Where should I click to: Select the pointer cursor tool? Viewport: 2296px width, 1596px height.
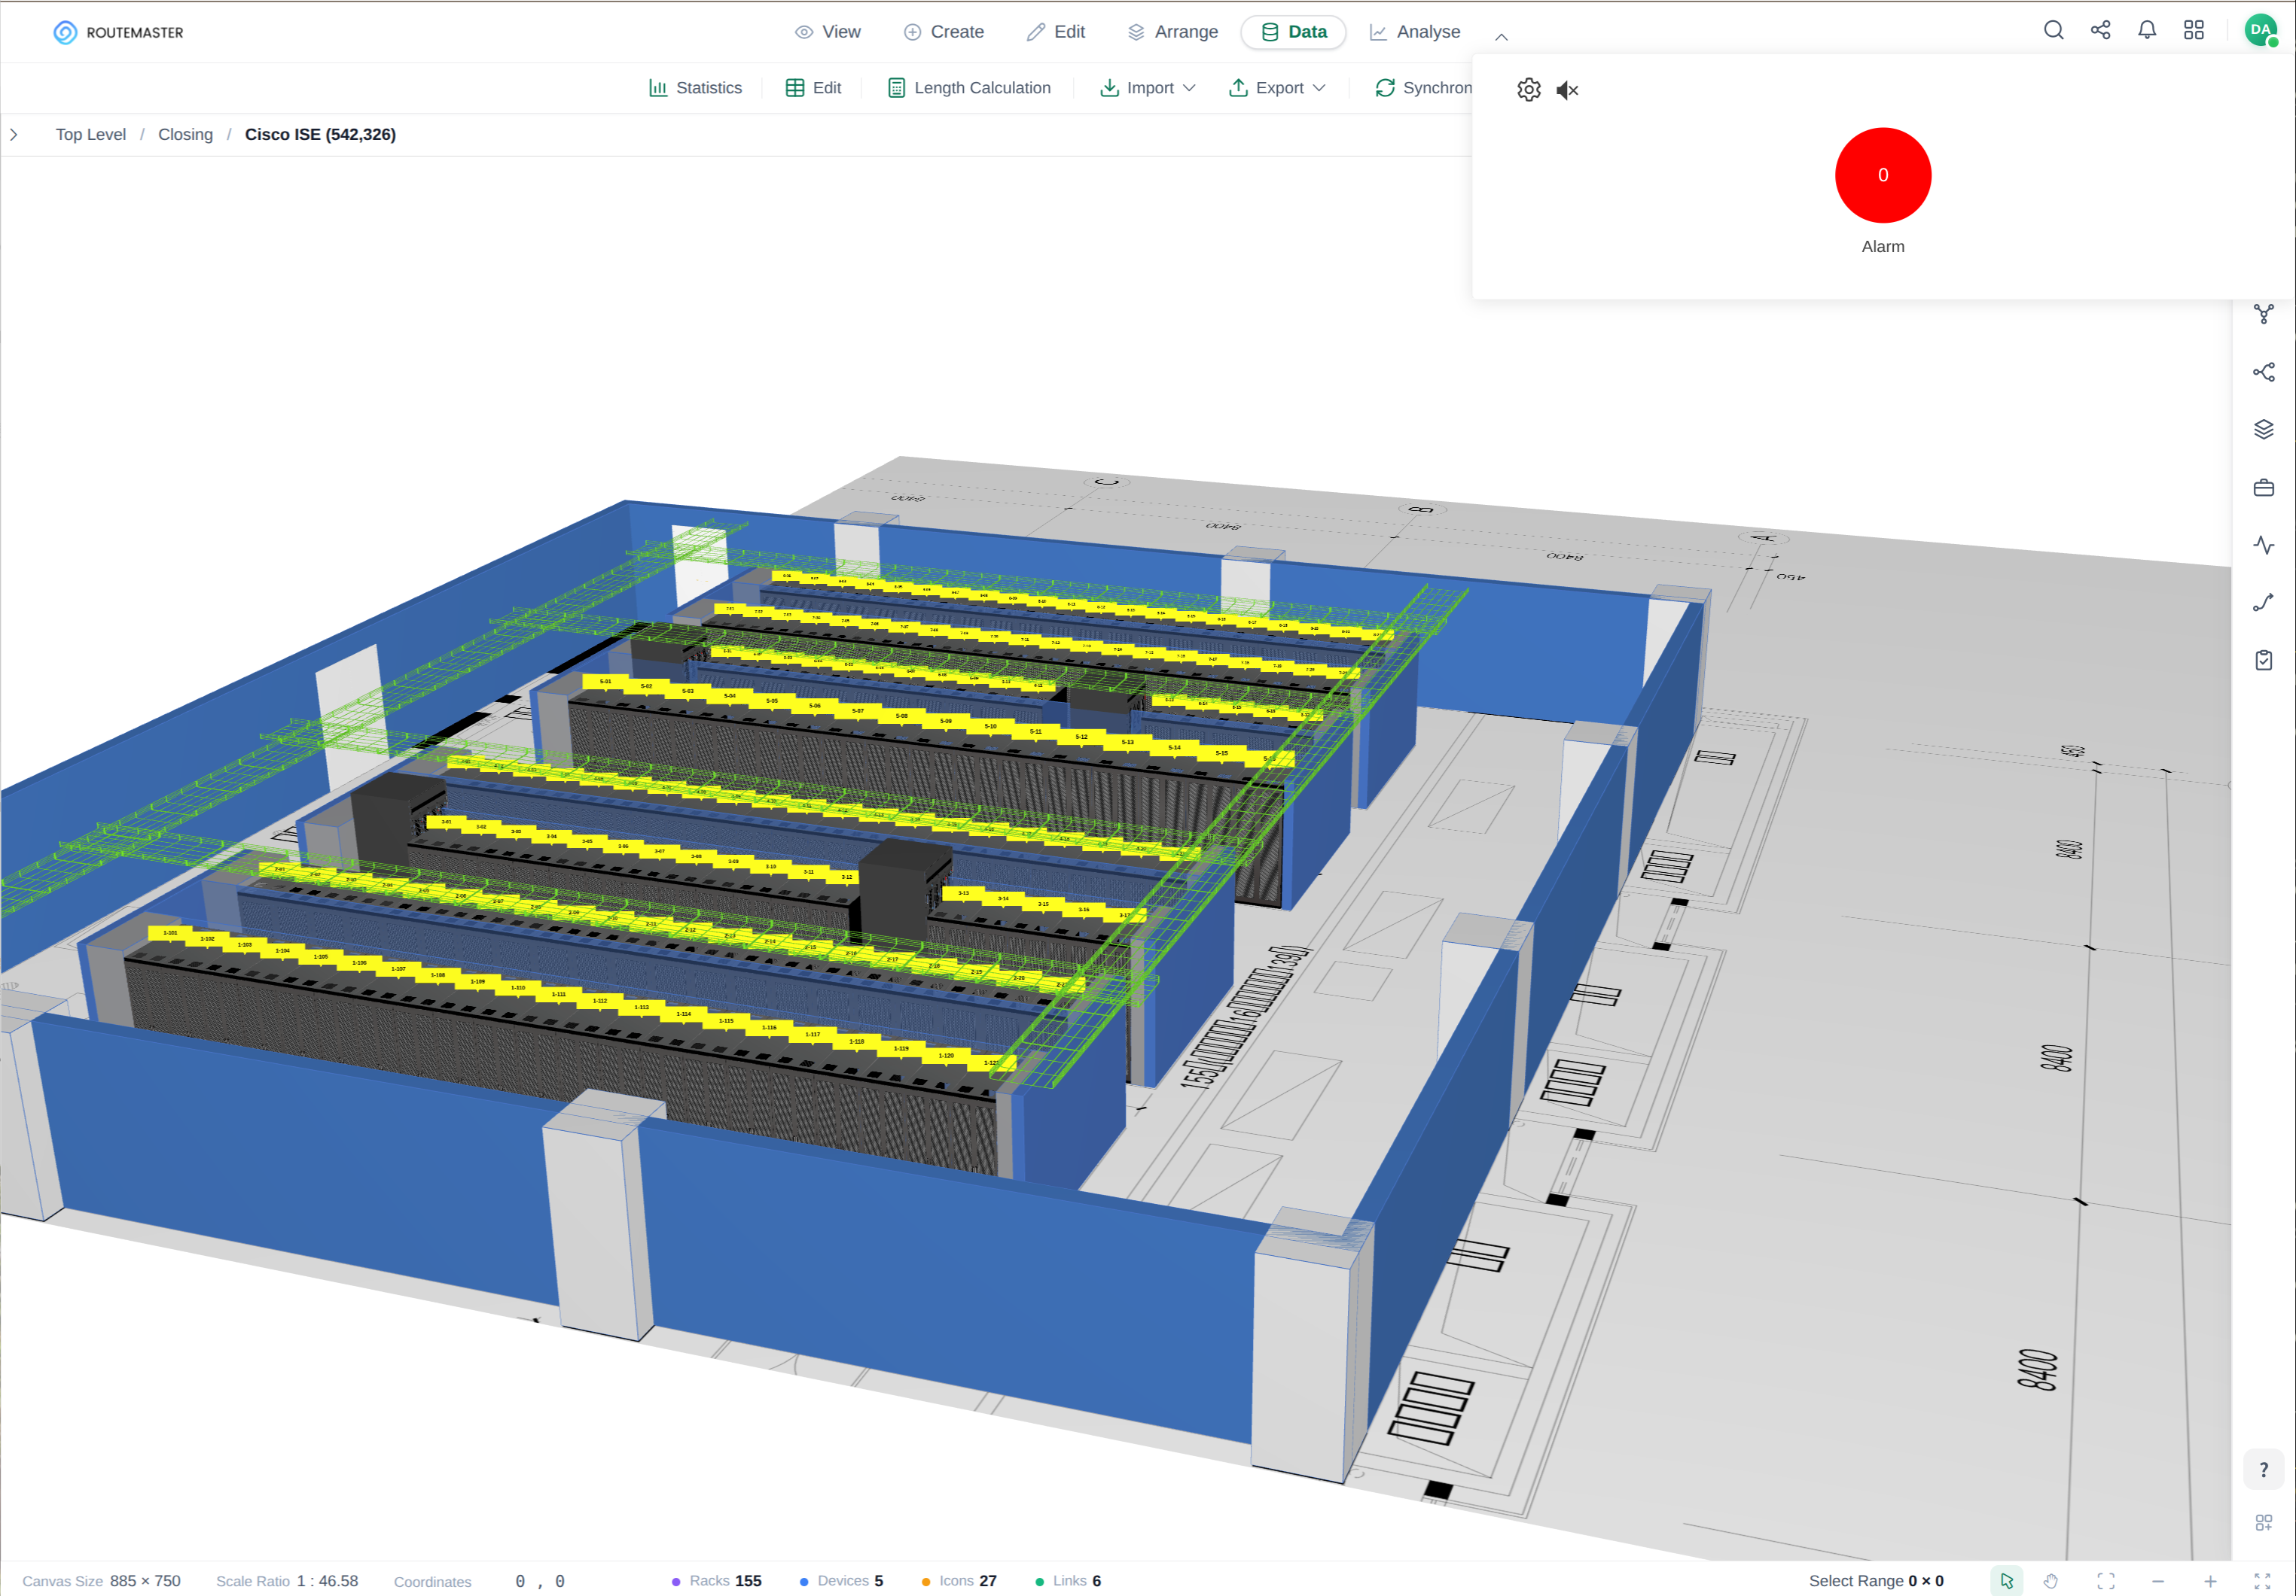2006,1581
